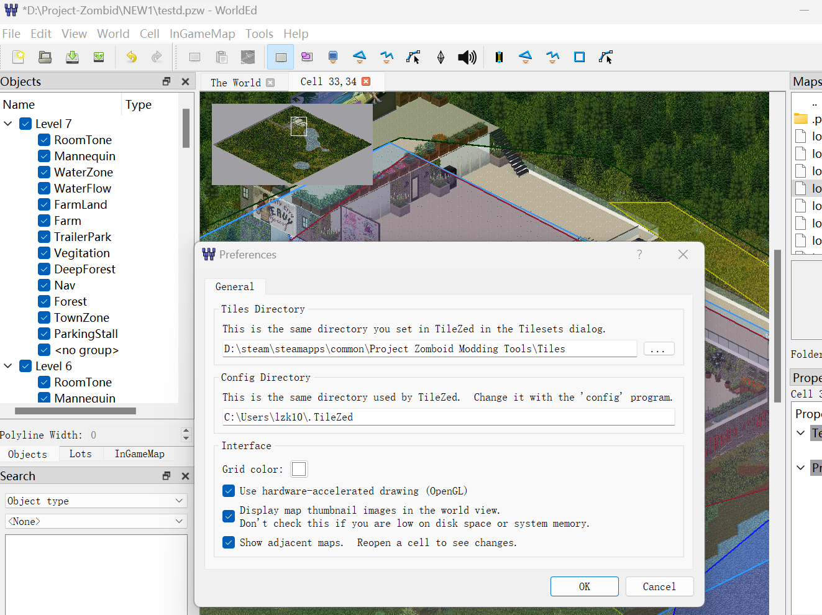Open the <None> dropdown in Search
The width and height of the screenshot is (822, 615).
pos(96,521)
